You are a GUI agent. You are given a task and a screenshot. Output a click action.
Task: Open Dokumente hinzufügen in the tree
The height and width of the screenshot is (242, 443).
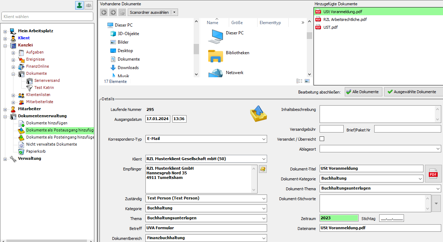46,123
